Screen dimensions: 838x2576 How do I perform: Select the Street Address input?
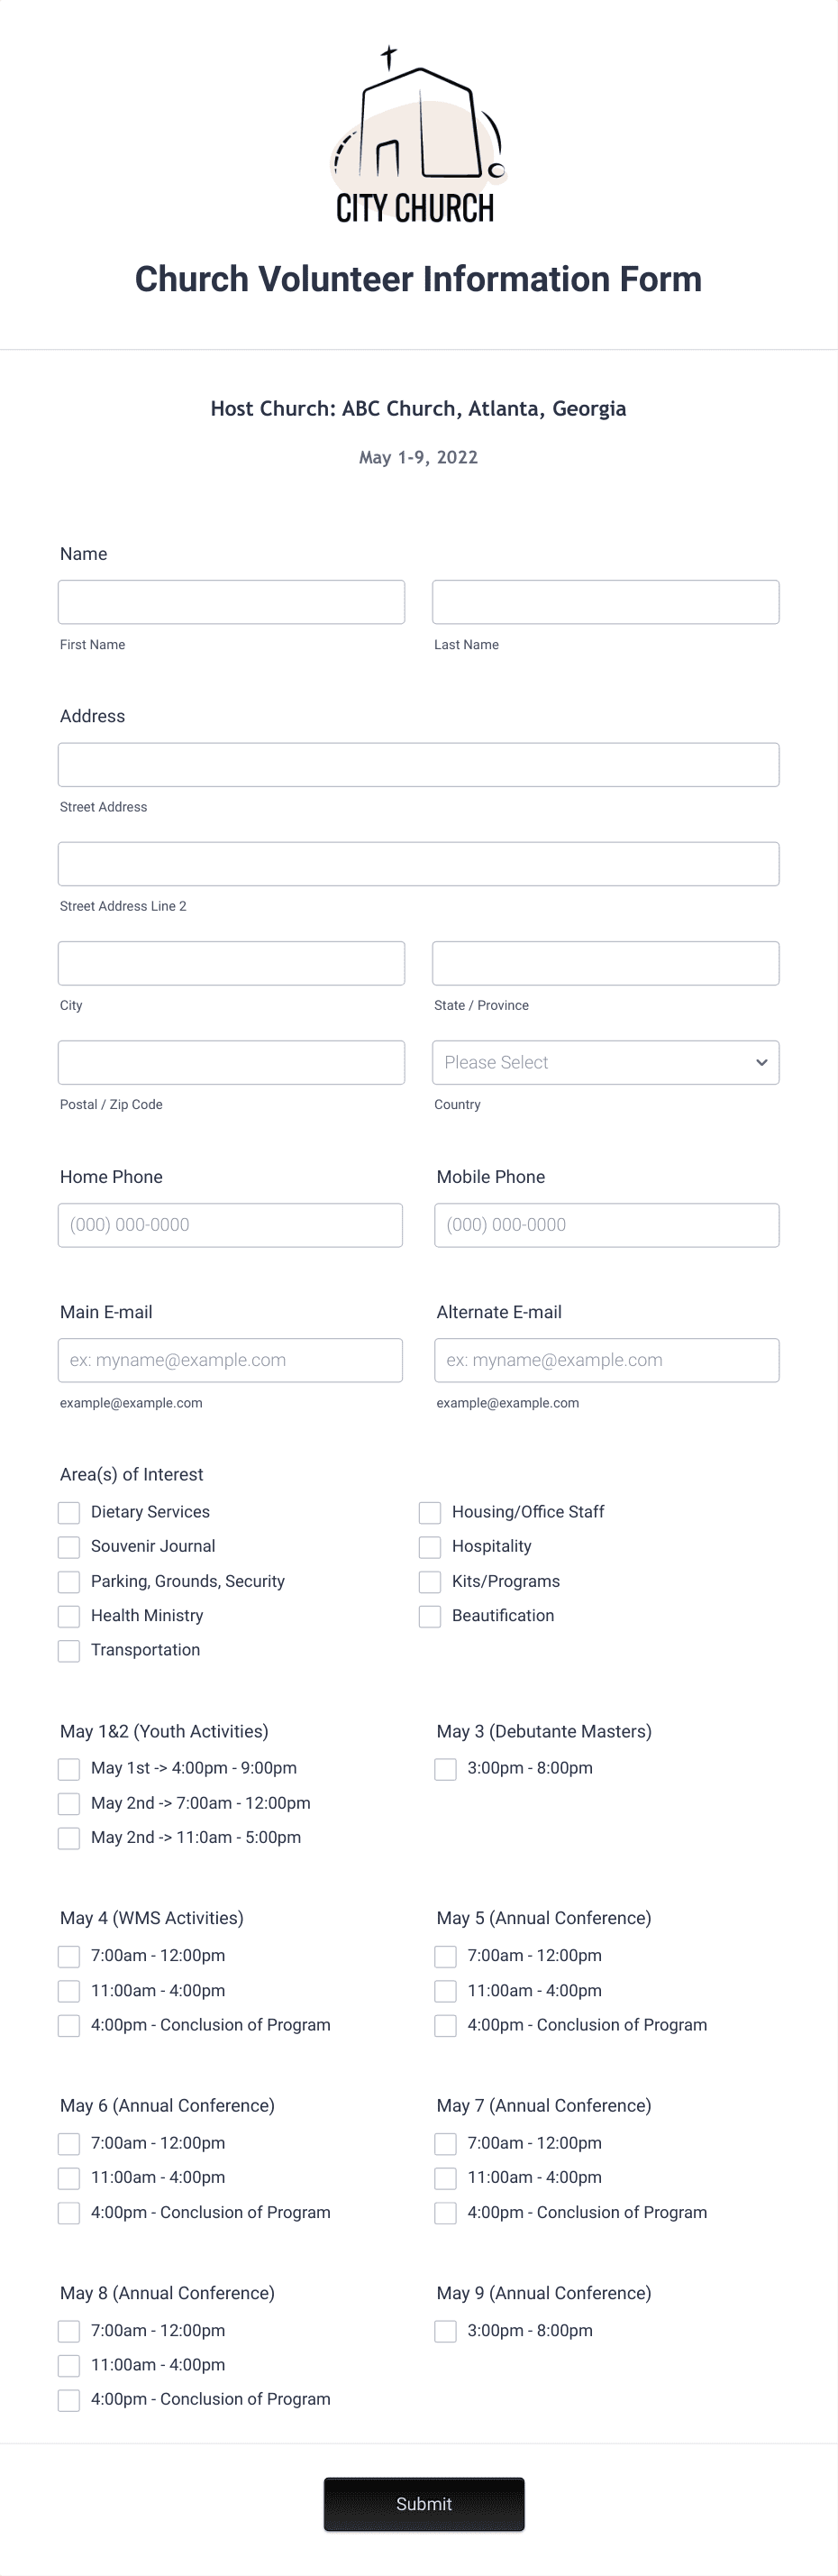tap(418, 764)
